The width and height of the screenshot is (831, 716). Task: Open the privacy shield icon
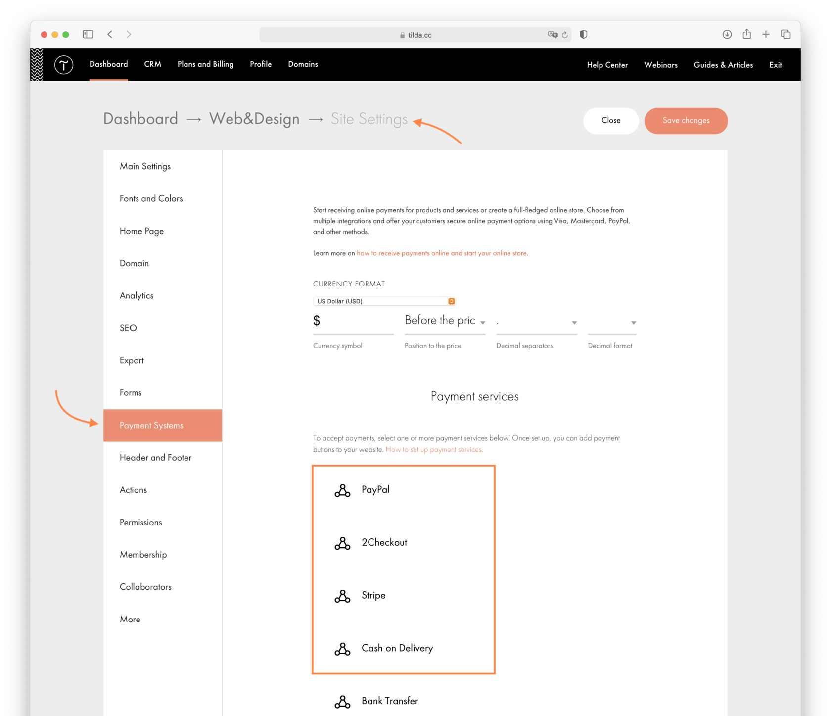click(x=584, y=34)
